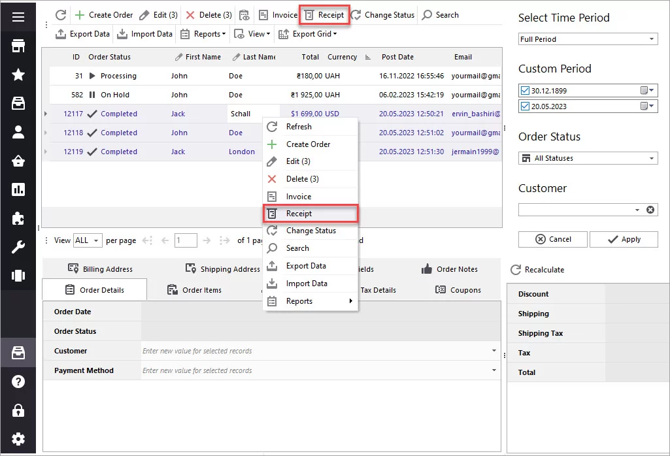Click the help question mark icon
Viewport: 670px width, 456px height.
tap(18, 382)
